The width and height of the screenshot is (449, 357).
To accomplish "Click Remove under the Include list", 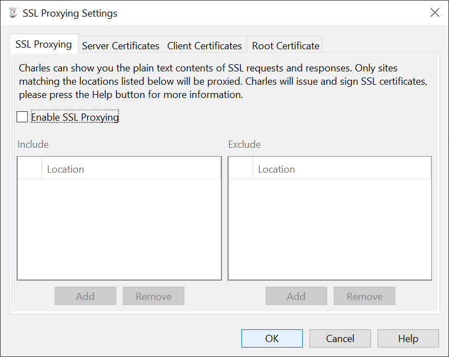I will (x=153, y=296).
